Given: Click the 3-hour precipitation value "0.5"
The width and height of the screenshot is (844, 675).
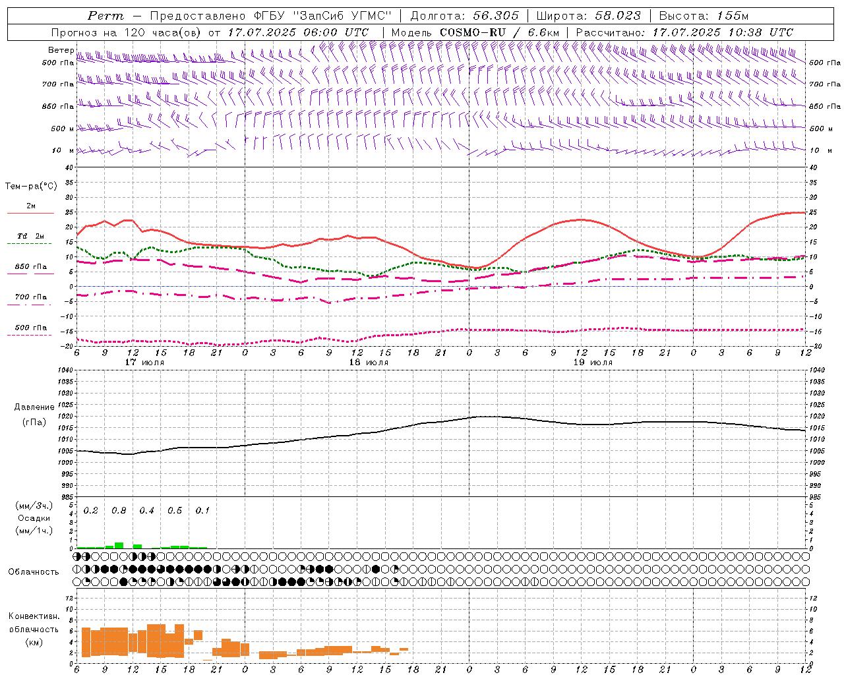Looking at the screenshot, I should (x=175, y=511).
